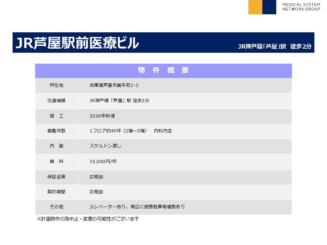
Task: Select the 所在地 label cell
Action: 56,85
